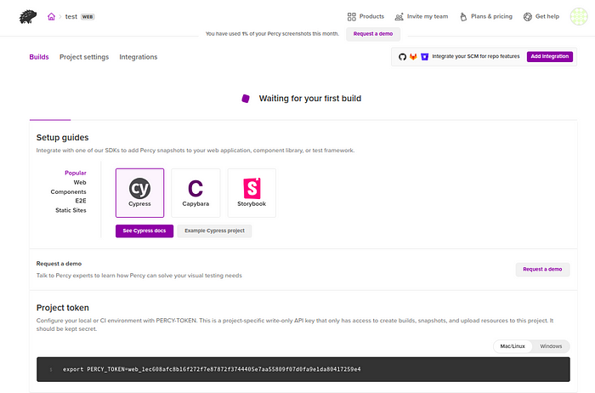Click Request a demo button beside Percy experts text
This screenshot has width=595, height=393.
click(542, 269)
